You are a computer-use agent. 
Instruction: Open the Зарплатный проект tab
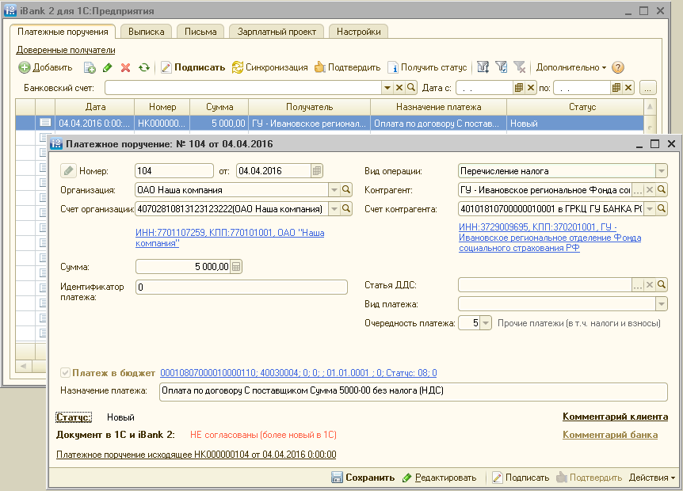[277, 32]
